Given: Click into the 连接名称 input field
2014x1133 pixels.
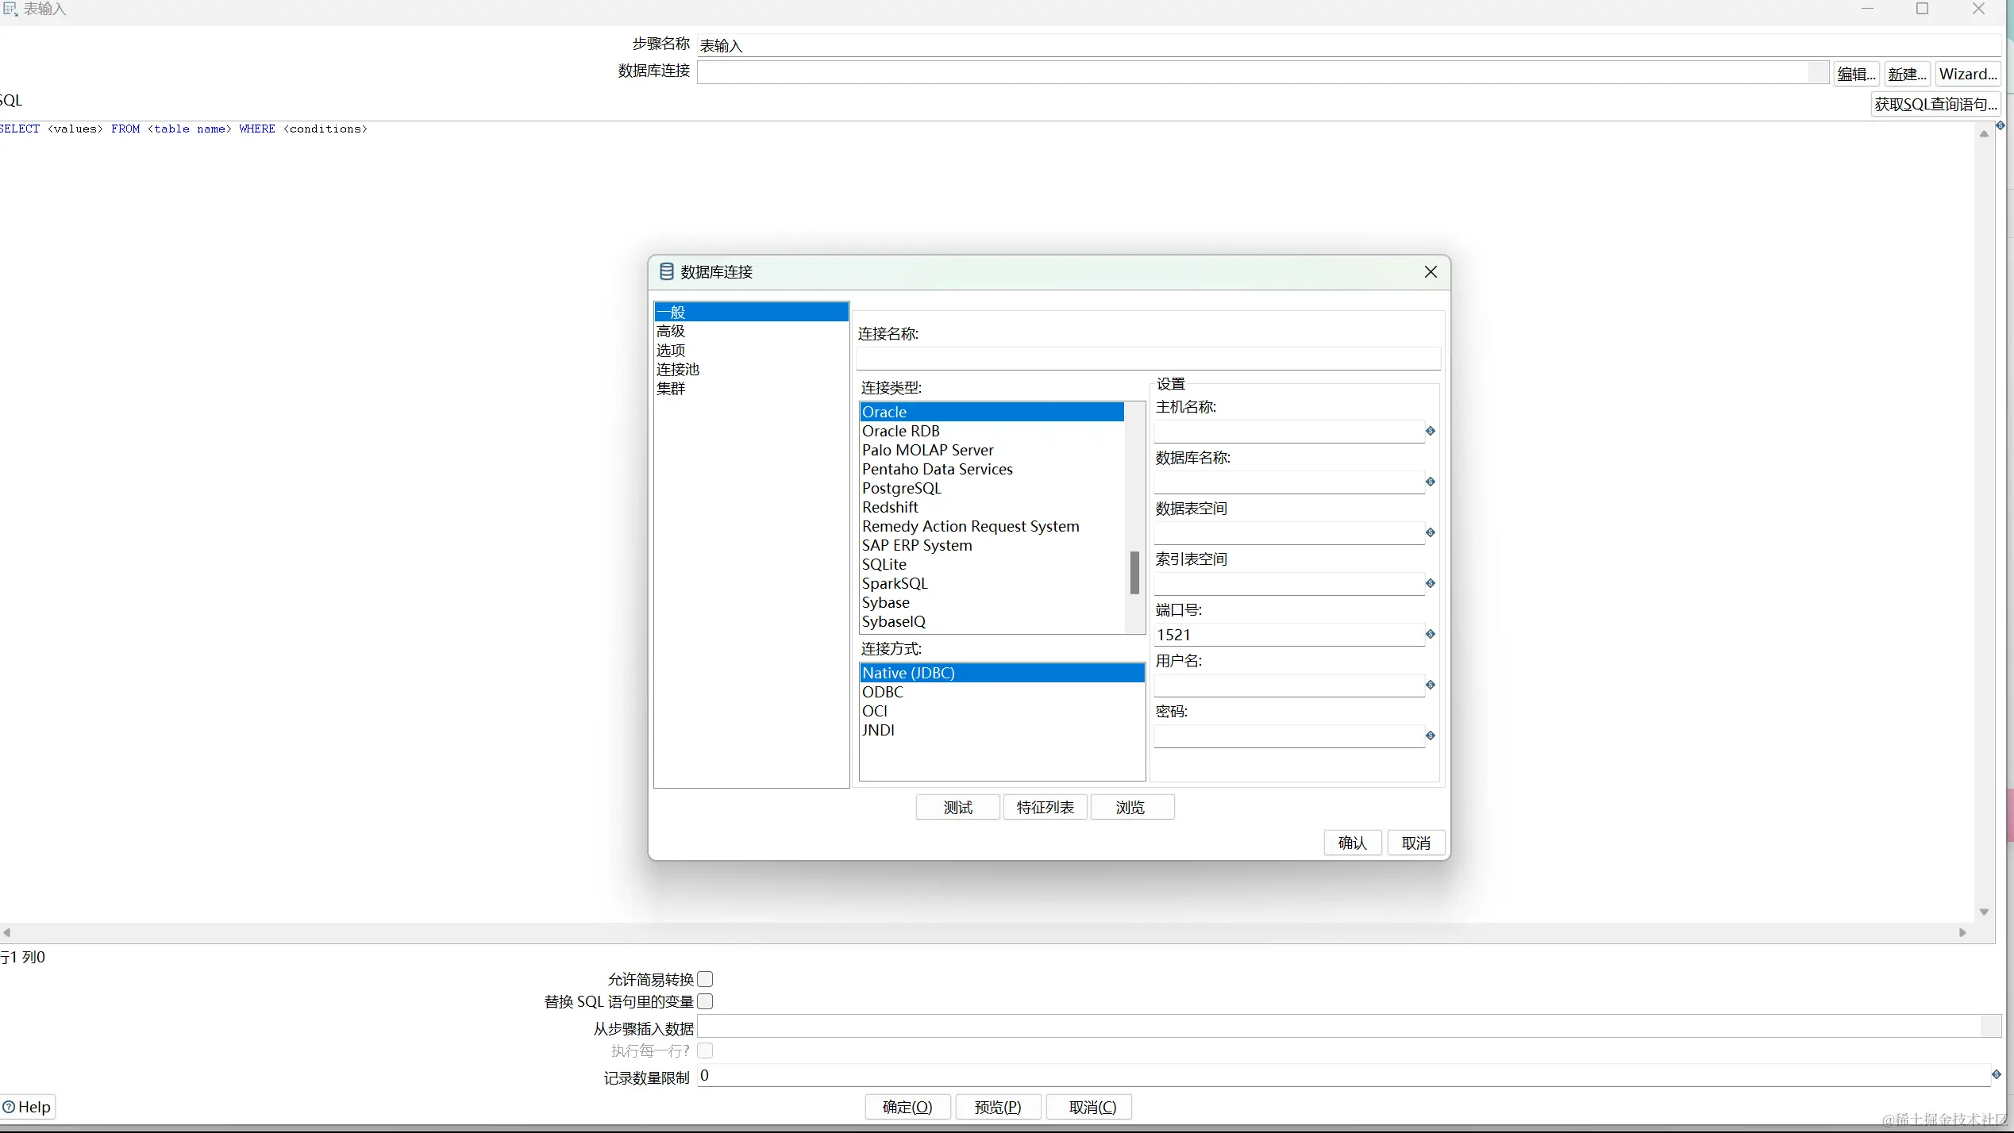Looking at the screenshot, I should (1147, 359).
